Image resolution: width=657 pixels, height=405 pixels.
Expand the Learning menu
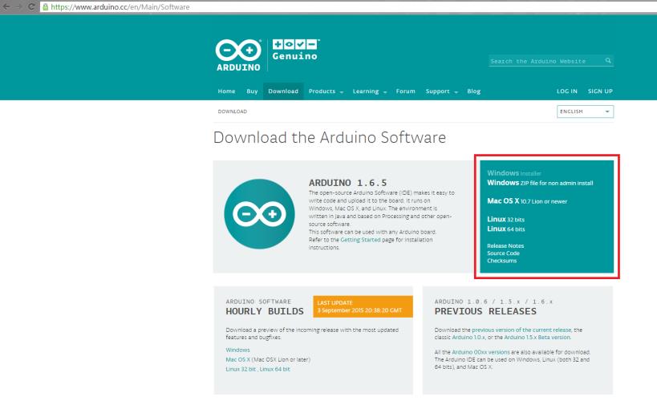[369, 91]
